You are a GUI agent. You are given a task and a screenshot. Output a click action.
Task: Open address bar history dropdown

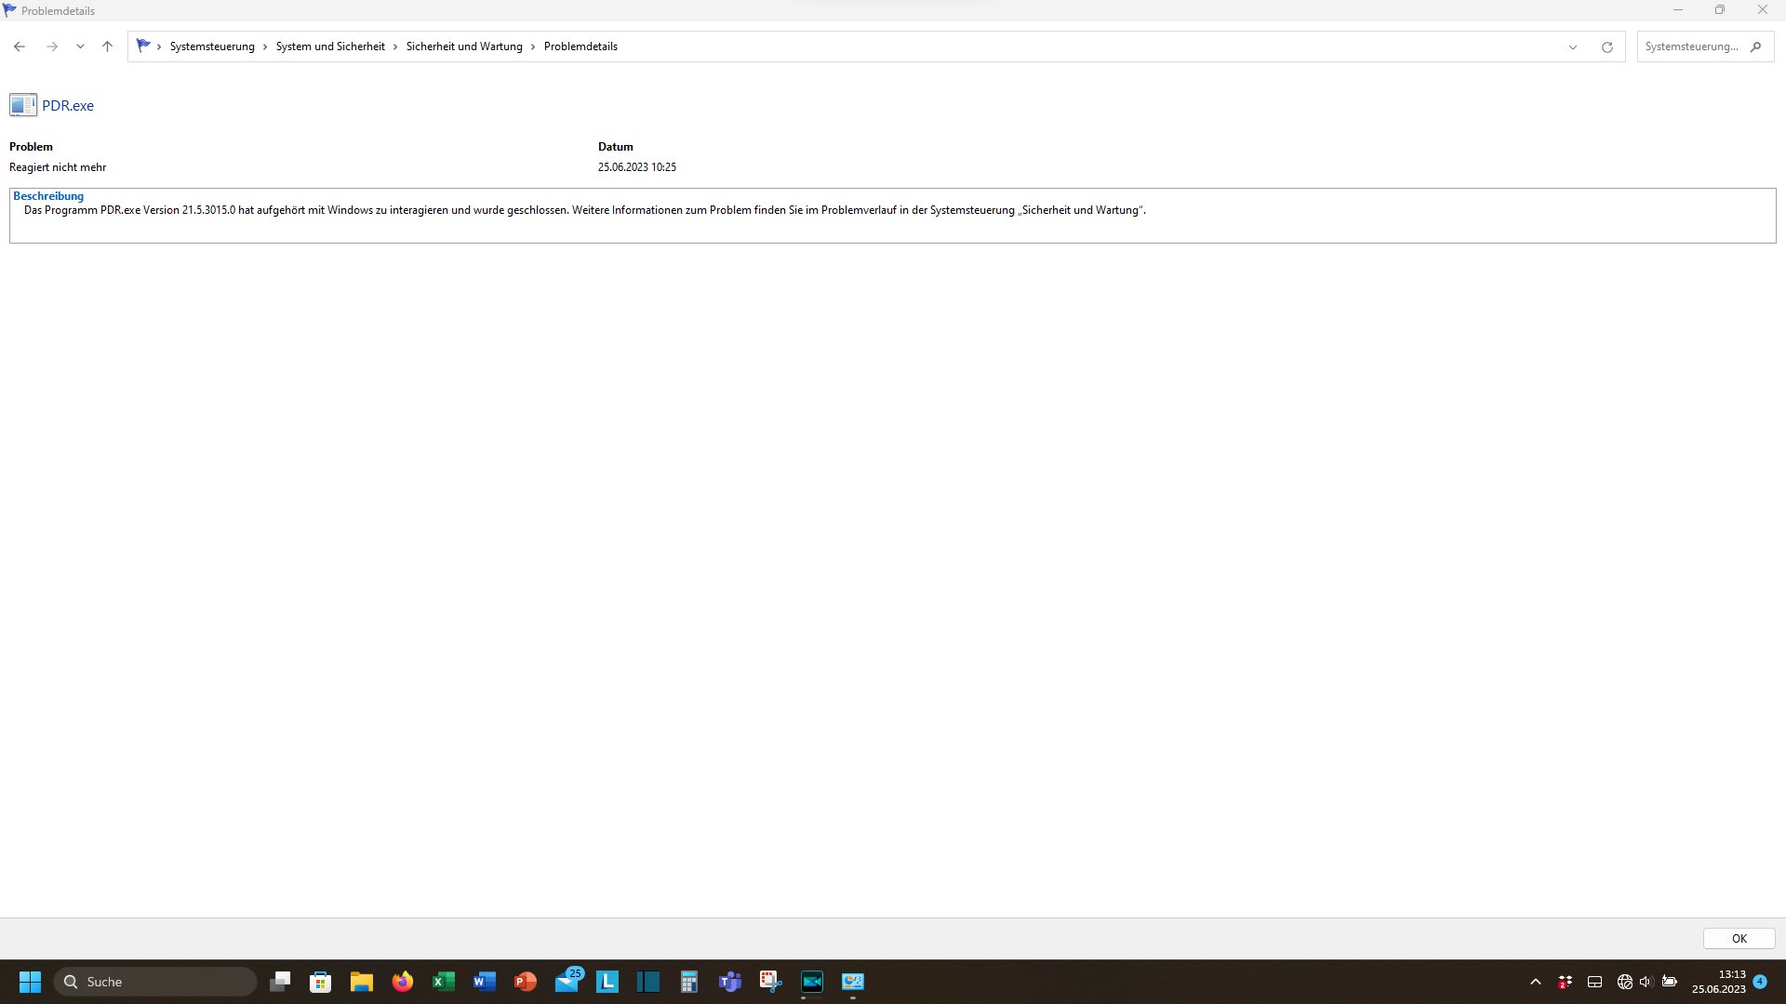[x=1573, y=47]
